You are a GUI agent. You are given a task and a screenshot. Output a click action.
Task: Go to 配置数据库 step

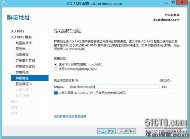tap(24, 43)
